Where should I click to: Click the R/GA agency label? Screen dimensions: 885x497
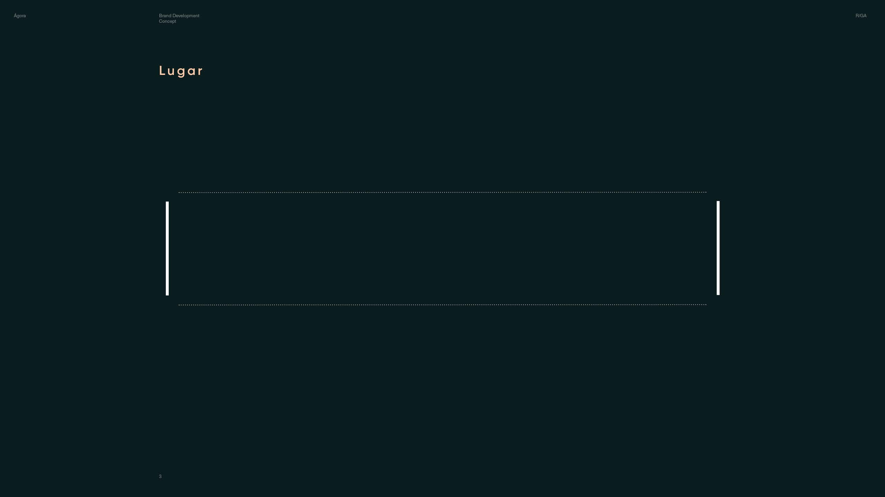[x=861, y=16]
